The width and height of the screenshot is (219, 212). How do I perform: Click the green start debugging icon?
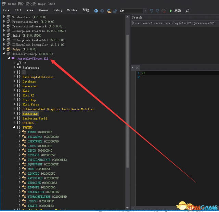pyautogui.click(x=170, y=11)
